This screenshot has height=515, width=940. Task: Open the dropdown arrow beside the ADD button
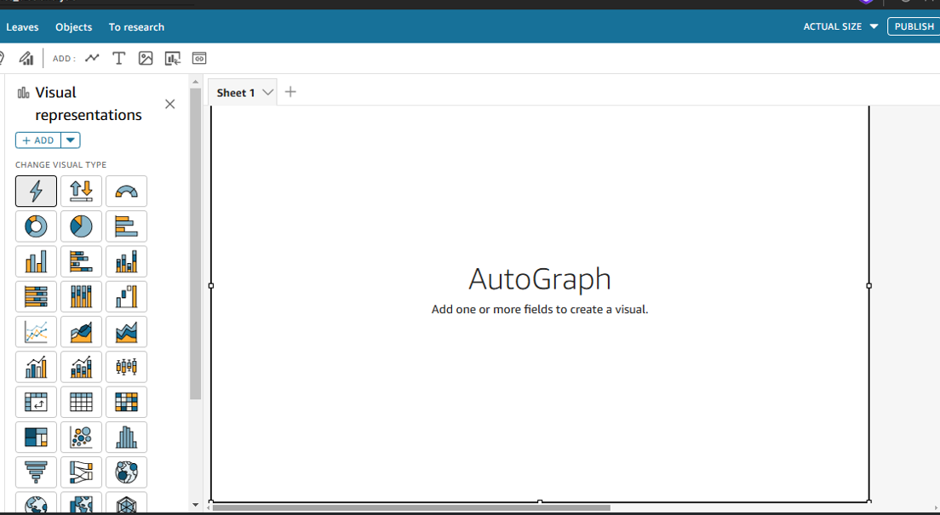coord(71,140)
